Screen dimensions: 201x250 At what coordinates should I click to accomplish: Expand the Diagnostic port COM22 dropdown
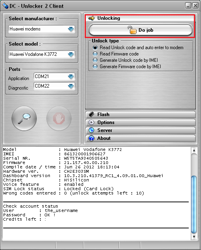pyautogui.click(x=54, y=86)
